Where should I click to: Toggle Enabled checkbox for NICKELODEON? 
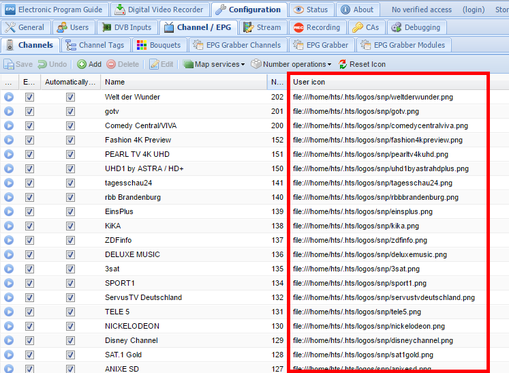pos(29,326)
